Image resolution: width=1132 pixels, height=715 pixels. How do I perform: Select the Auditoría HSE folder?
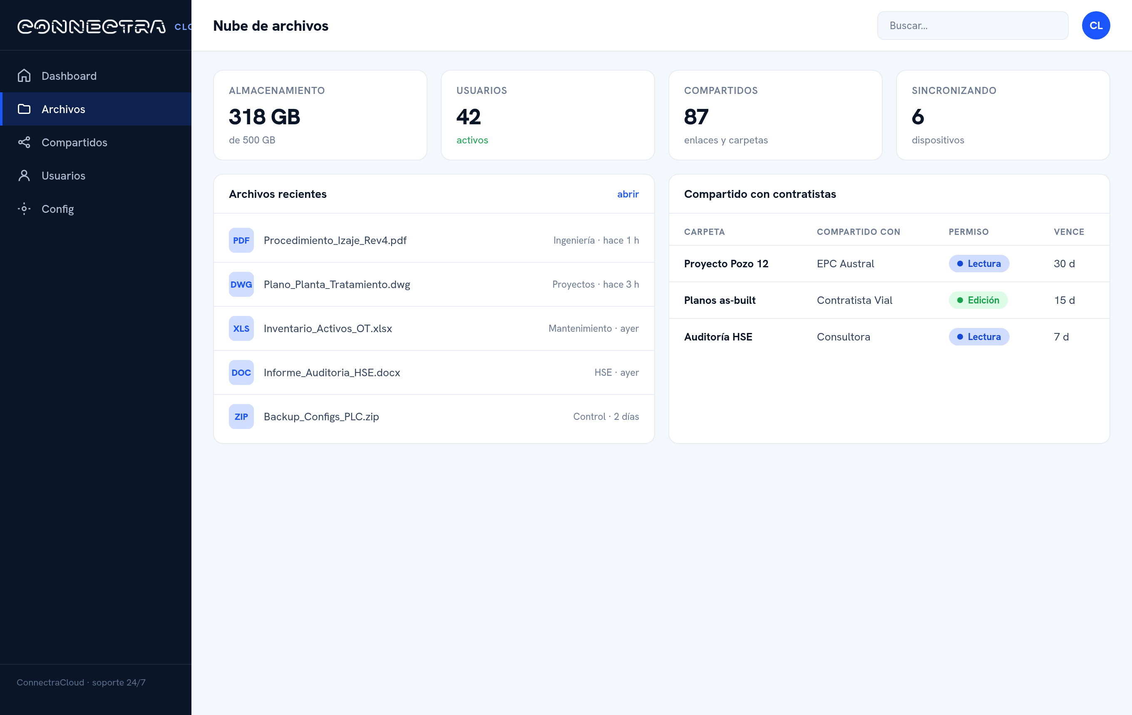[718, 337]
